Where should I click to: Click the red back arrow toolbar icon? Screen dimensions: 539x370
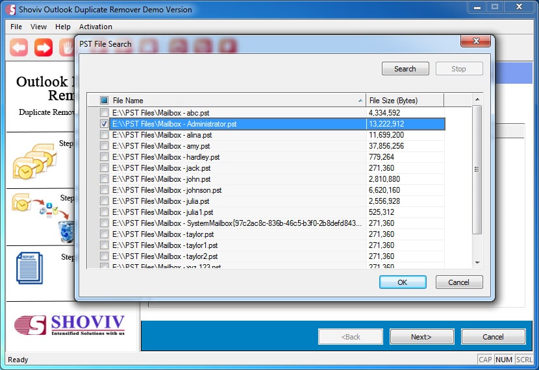(x=19, y=47)
